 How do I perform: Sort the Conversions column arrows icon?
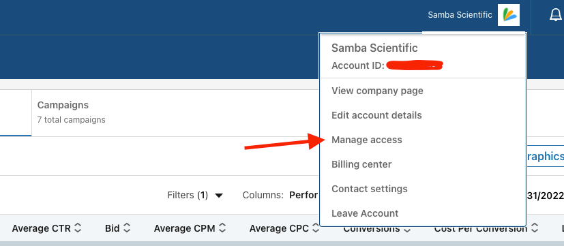click(x=407, y=229)
